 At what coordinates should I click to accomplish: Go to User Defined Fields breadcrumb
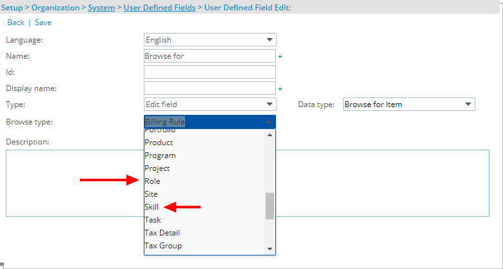click(x=159, y=7)
